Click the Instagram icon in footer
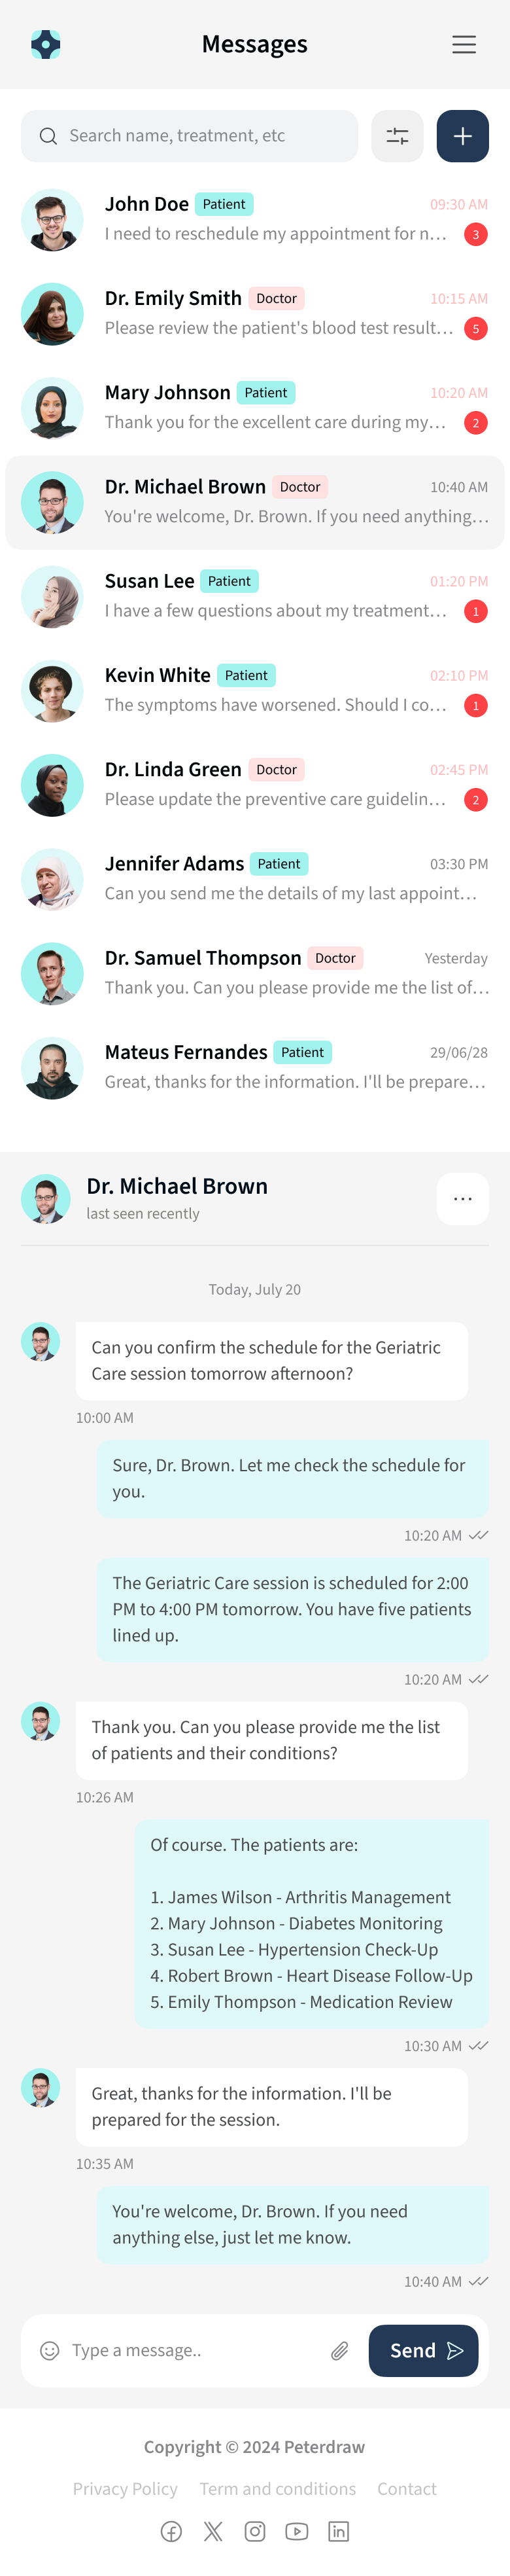 coord(254,2531)
